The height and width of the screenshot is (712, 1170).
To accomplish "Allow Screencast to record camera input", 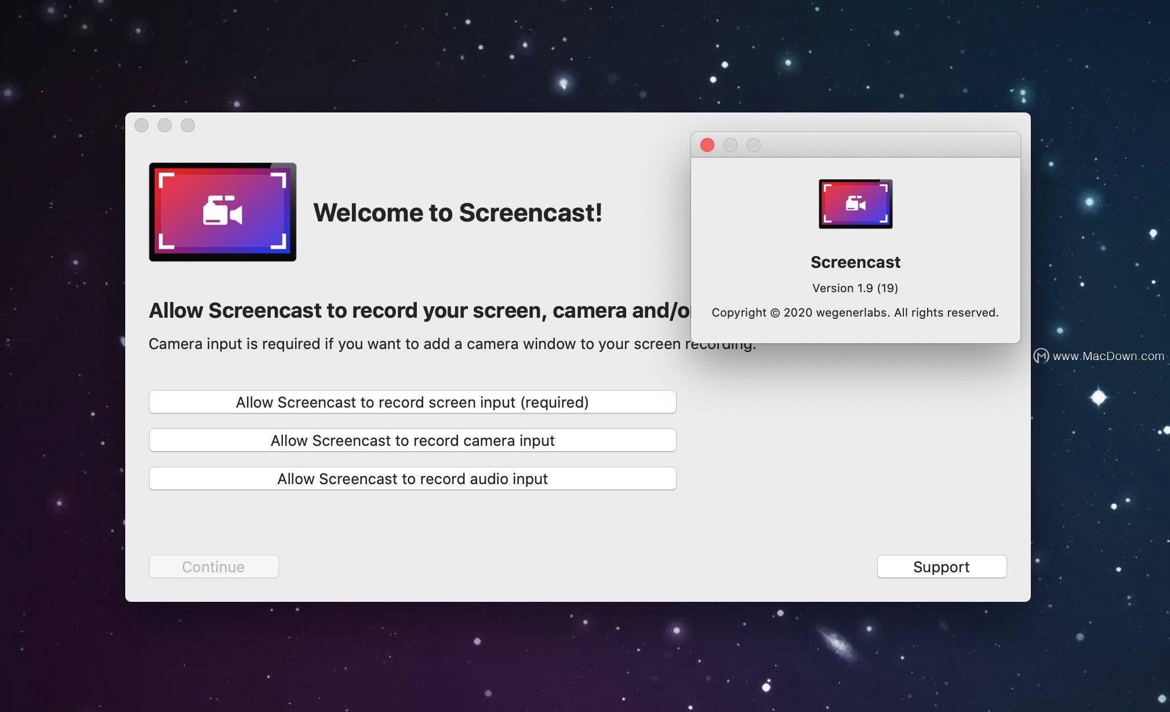I will (412, 440).
